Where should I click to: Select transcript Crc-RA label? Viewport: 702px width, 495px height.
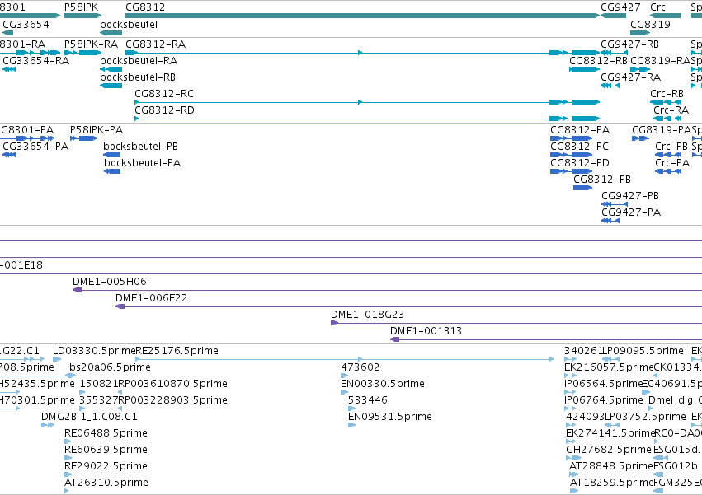(671, 110)
